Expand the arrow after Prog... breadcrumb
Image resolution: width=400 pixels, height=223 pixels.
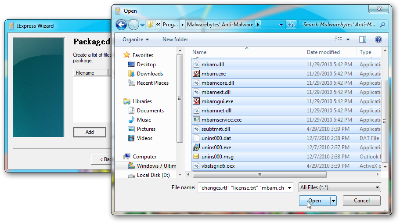182,25
